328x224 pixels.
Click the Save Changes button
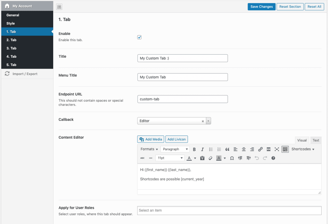pos(261,7)
